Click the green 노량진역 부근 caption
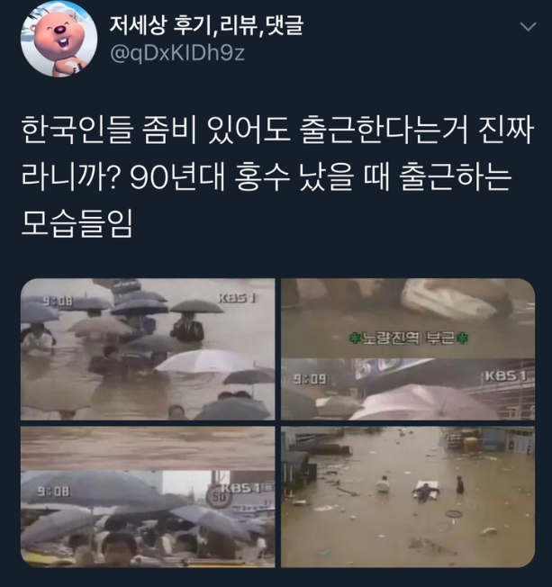This screenshot has width=552, height=587. (x=409, y=339)
